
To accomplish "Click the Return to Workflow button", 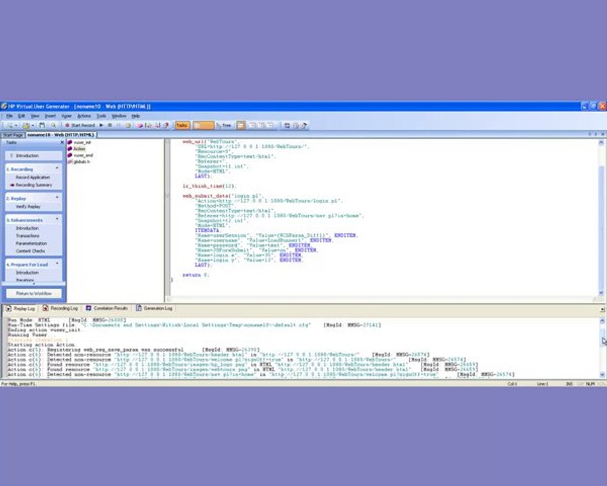I will (x=34, y=294).
